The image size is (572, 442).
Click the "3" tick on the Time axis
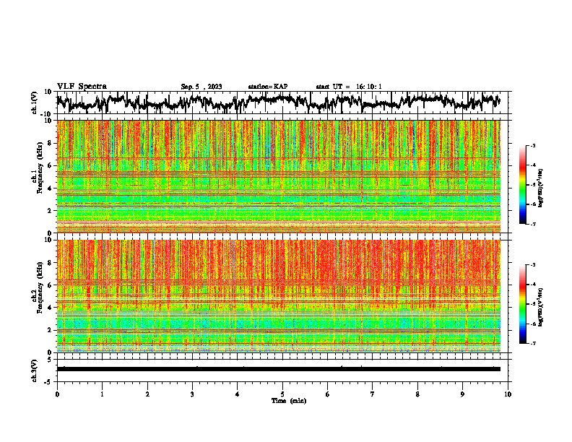(x=192, y=394)
